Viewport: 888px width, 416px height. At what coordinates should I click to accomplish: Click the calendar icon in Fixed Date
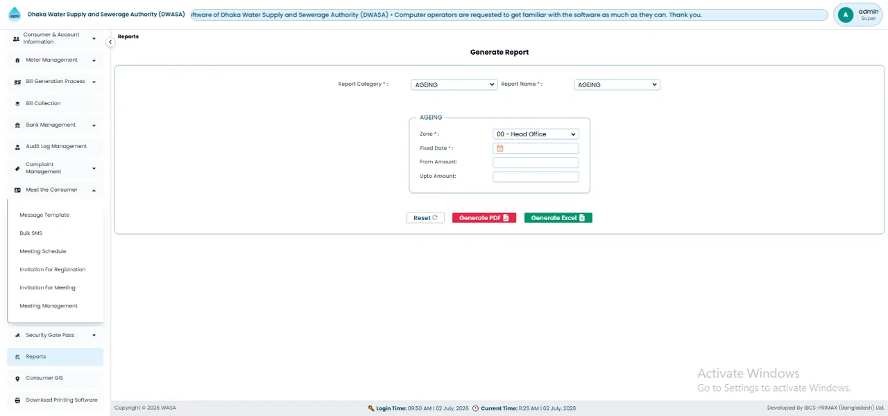click(499, 148)
